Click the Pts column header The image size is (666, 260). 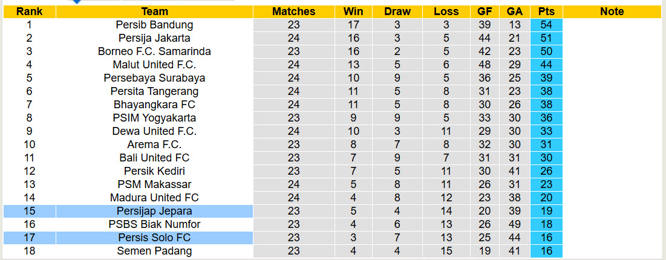click(x=546, y=11)
